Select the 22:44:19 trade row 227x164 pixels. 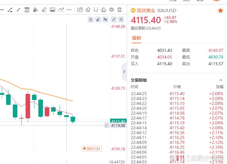tap(177, 113)
